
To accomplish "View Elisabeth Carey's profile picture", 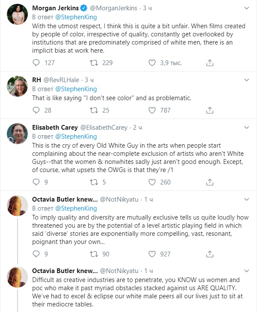I will [x=17, y=134].
